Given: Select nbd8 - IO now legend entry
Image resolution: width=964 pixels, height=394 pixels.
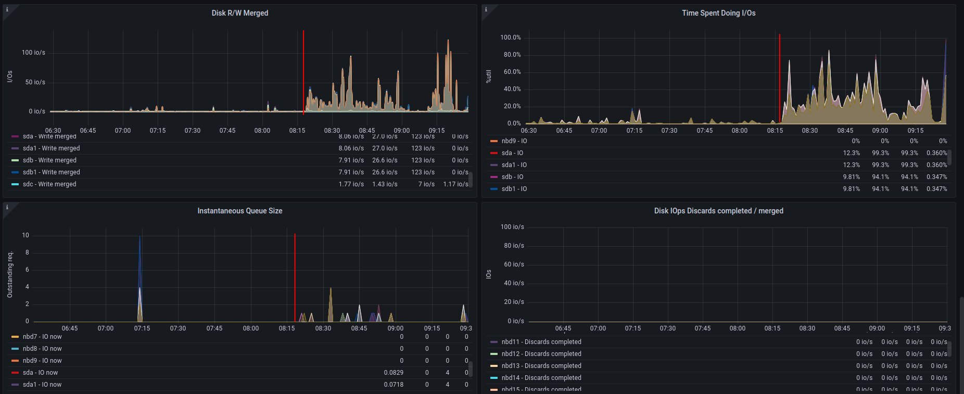Looking at the screenshot, I should coord(42,349).
